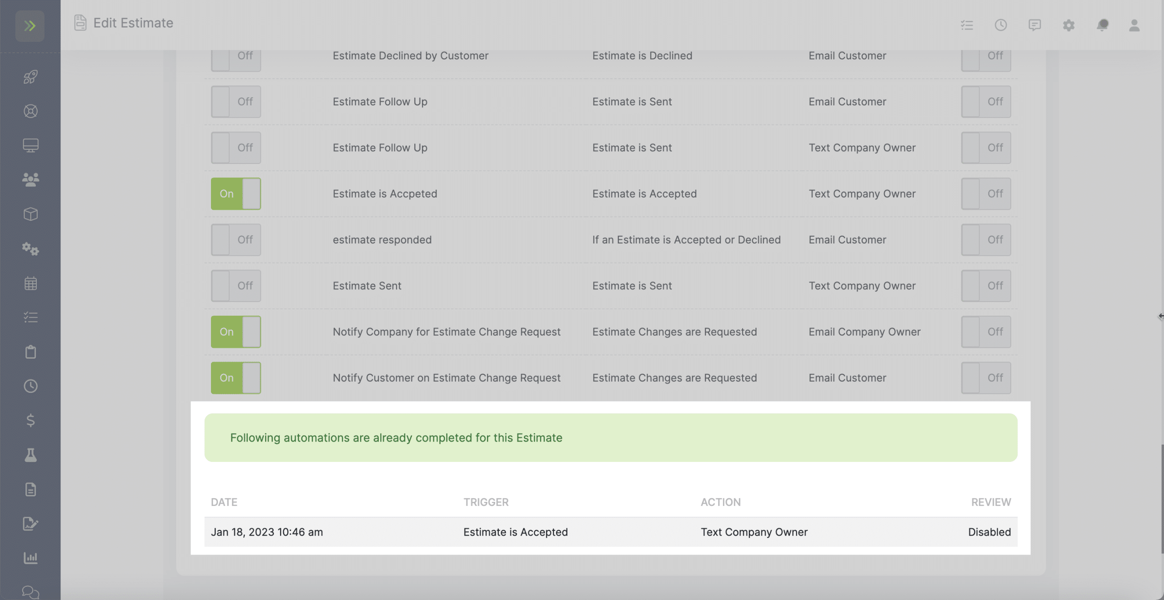Turn off Notify Customer on Estimate Change Request

[236, 378]
